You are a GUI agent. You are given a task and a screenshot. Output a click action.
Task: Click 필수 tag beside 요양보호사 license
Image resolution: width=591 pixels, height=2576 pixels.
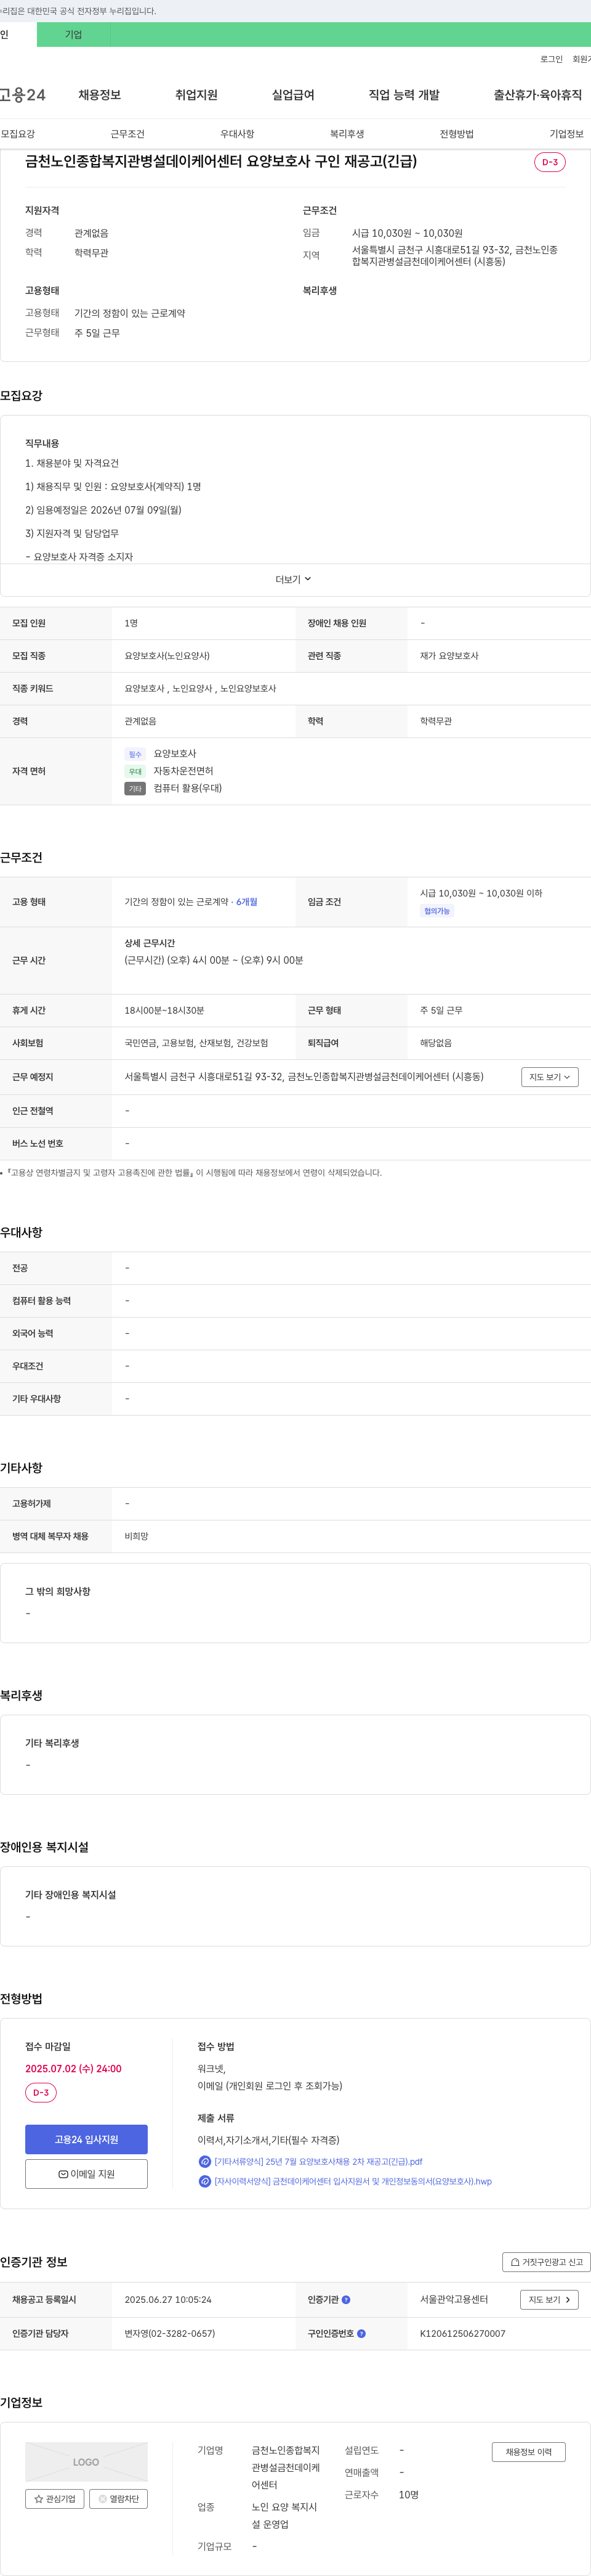[x=136, y=754]
